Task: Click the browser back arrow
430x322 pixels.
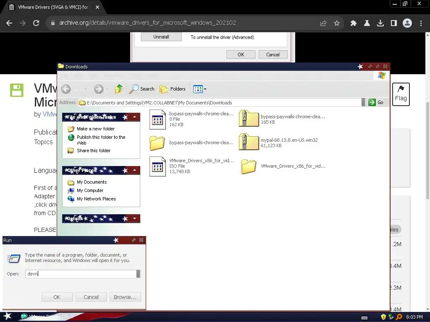Action: tap(9, 23)
